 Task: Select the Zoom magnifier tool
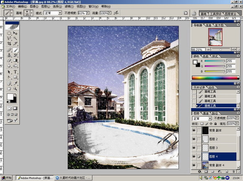15,88
